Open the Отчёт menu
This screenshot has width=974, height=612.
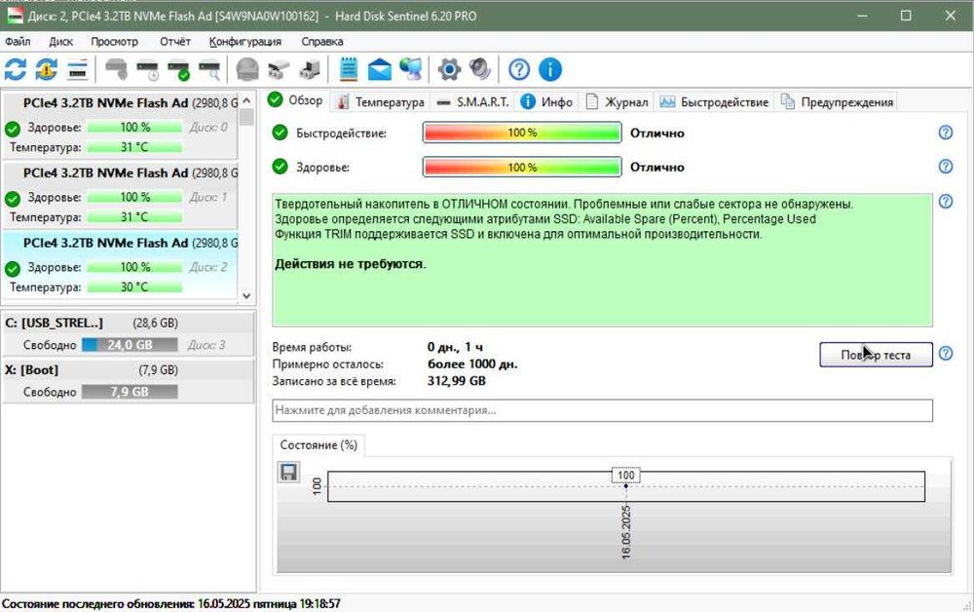[x=175, y=42]
